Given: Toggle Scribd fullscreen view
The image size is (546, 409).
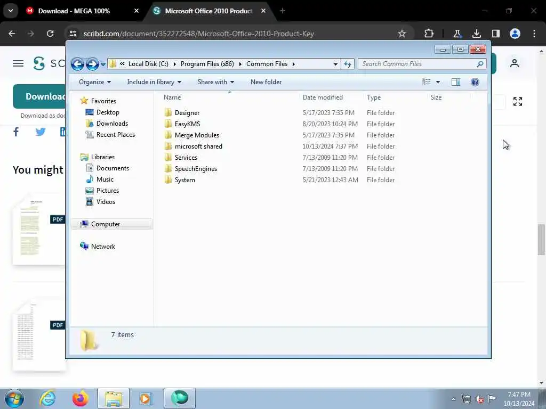Looking at the screenshot, I should 517,101.
